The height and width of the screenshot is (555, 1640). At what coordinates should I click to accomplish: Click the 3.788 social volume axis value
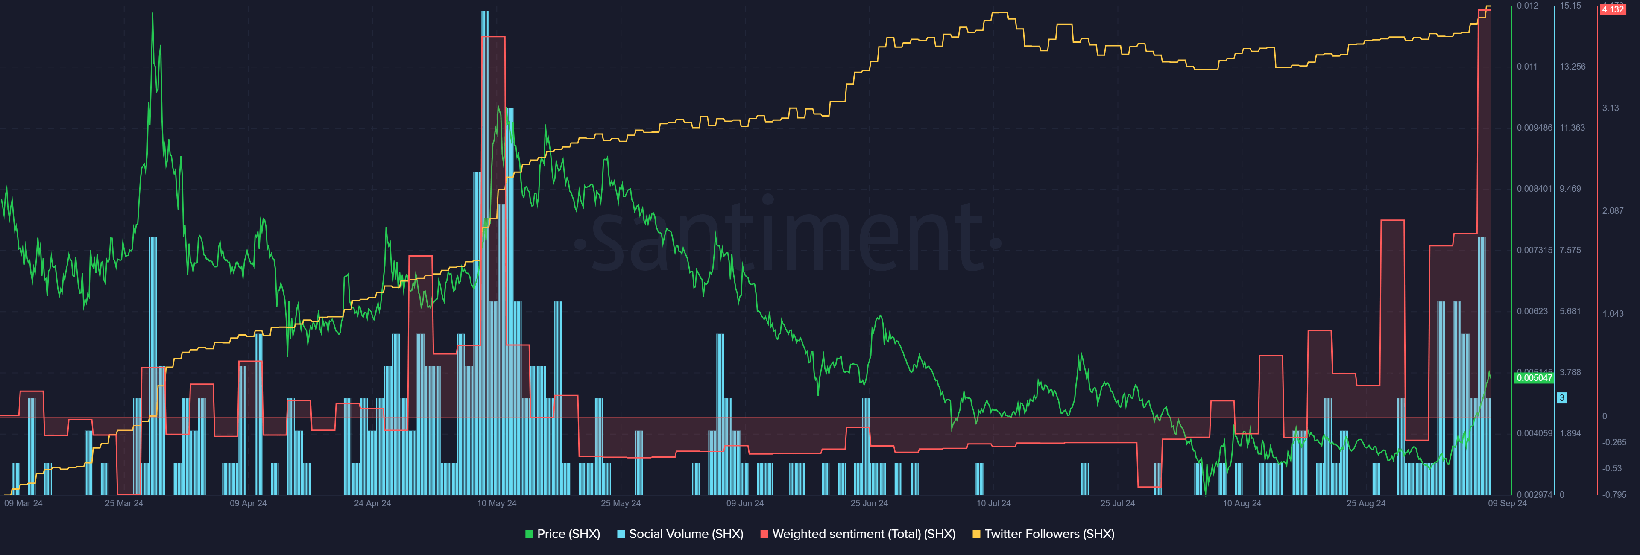click(x=1570, y=372)
